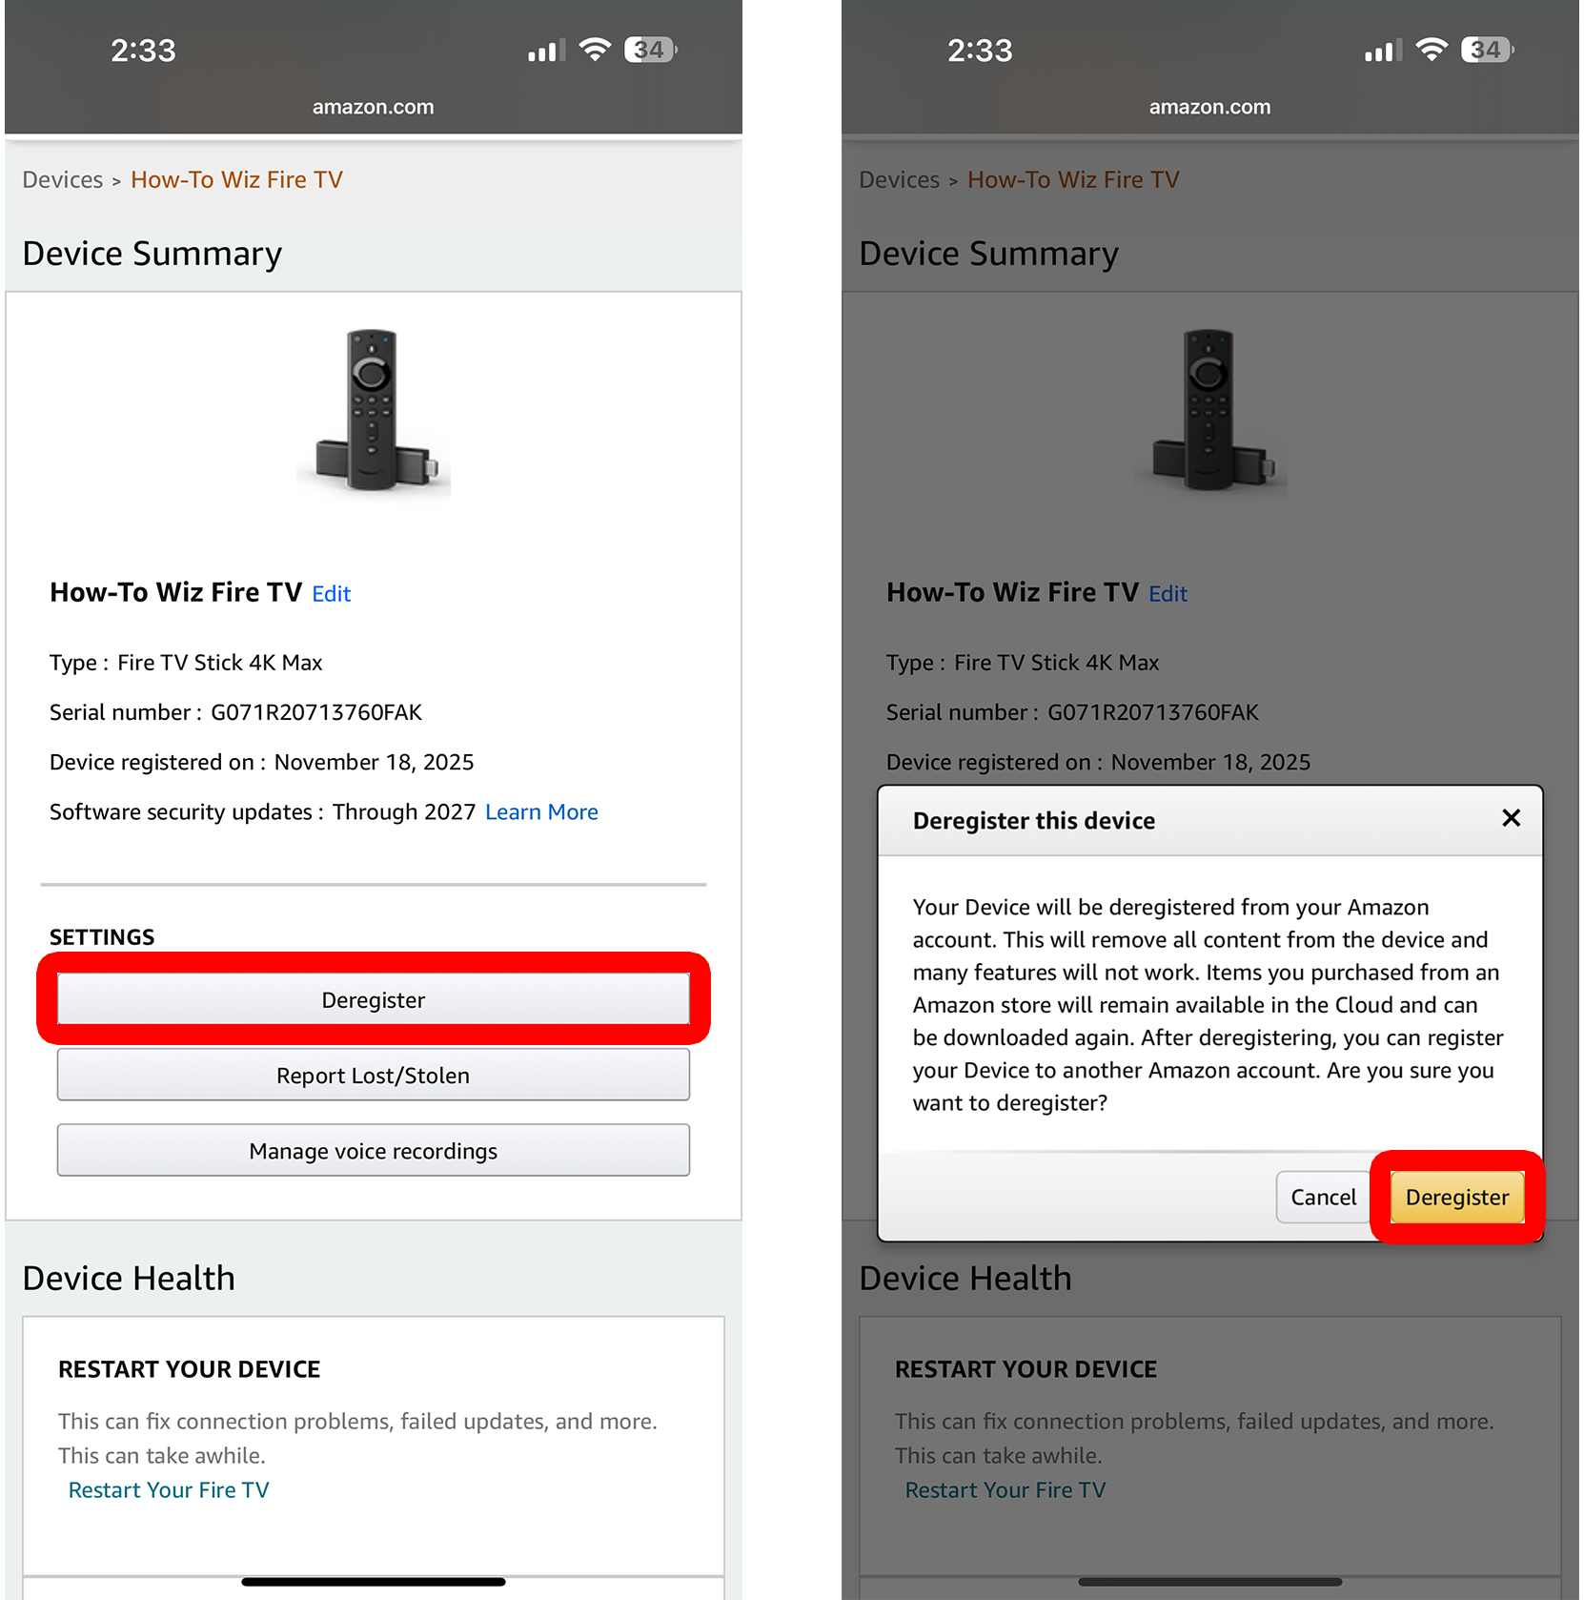The height and width of the screenshot is (1600, 1584).
Task: Tap the Wi-Fi icon in left phone's status bar
Action: point(596,50)
